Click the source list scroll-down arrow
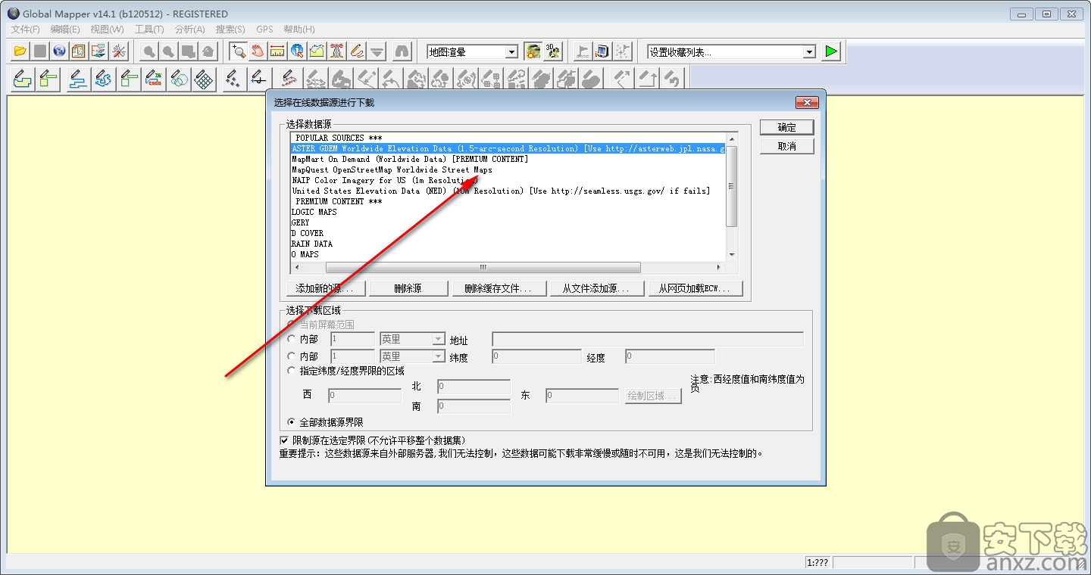Screen dimensions: 1091x575 tap(732, 255)
